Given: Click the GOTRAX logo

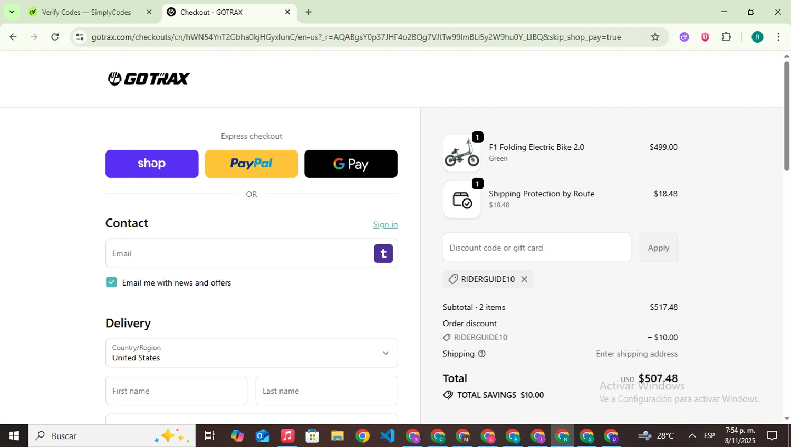Looking at the screenshot, I should 149,79.
